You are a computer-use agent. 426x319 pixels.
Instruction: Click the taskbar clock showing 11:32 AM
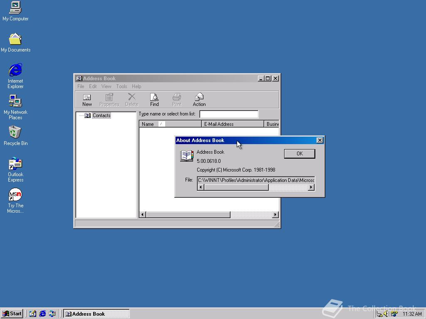click(412, 314)
